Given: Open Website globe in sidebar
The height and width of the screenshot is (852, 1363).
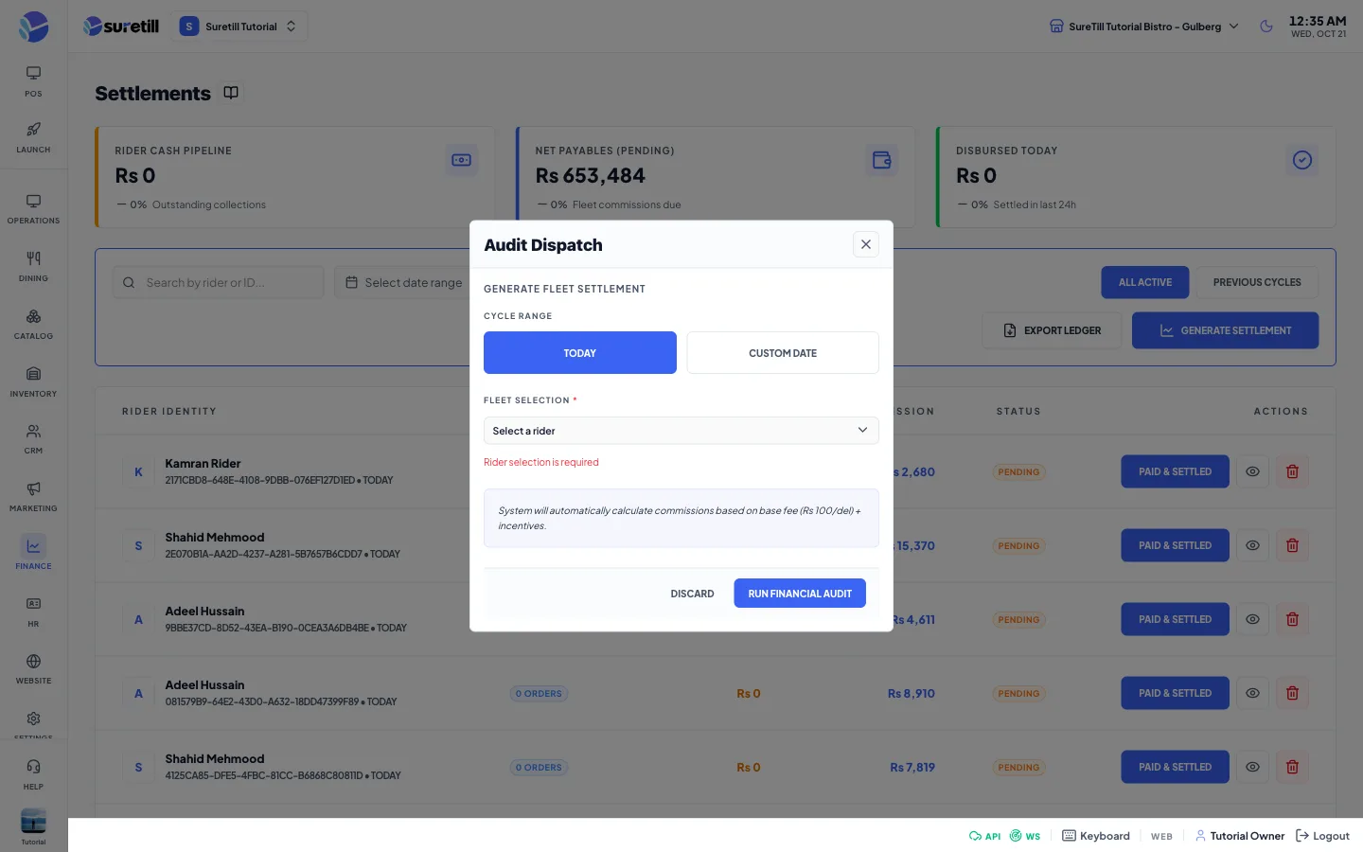Looking at the screenshot, I should click(33, 669).
